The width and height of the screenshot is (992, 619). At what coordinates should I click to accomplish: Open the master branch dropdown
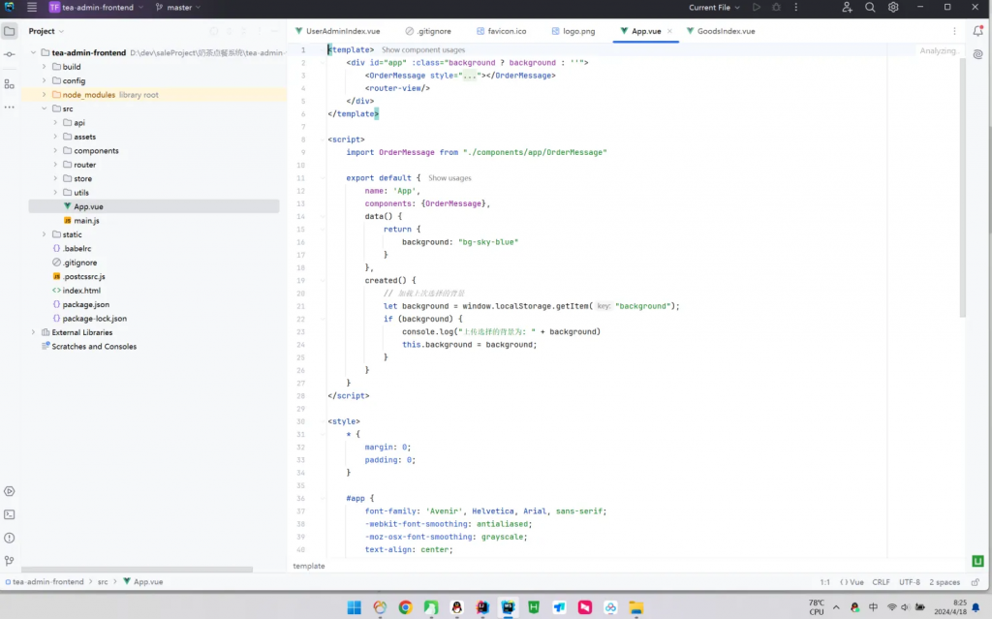click(x=178, y=8)
